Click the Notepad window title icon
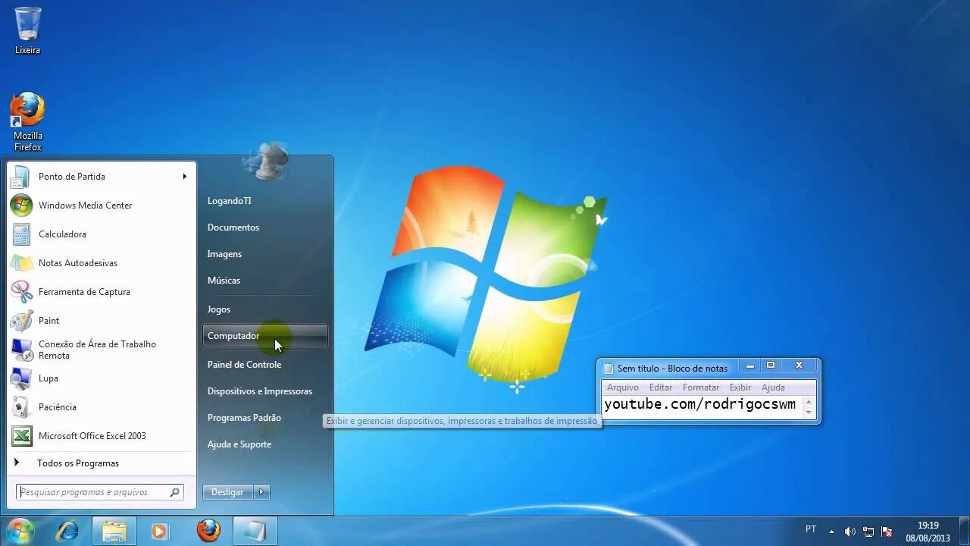Image resolution: width=970 pixels, height=546 pixels. click(x=608, y=369)
